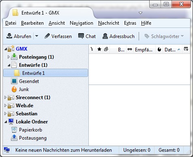Open the Nachricht menu
This screenshot has width=193, height=157.
click(x=109, y=23)
